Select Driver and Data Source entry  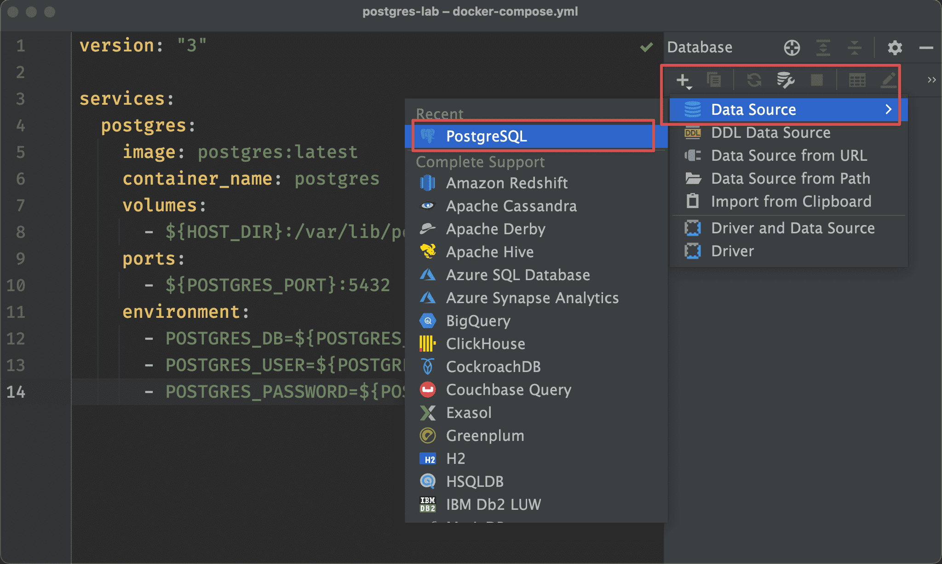point(788,228)
